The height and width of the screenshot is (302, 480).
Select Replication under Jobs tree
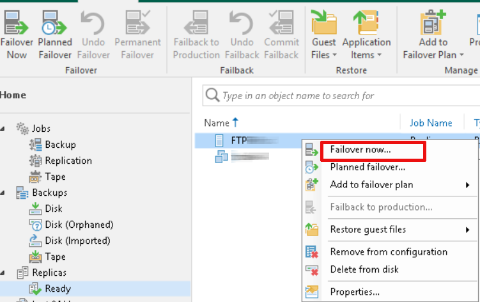[x=68, y=161]
